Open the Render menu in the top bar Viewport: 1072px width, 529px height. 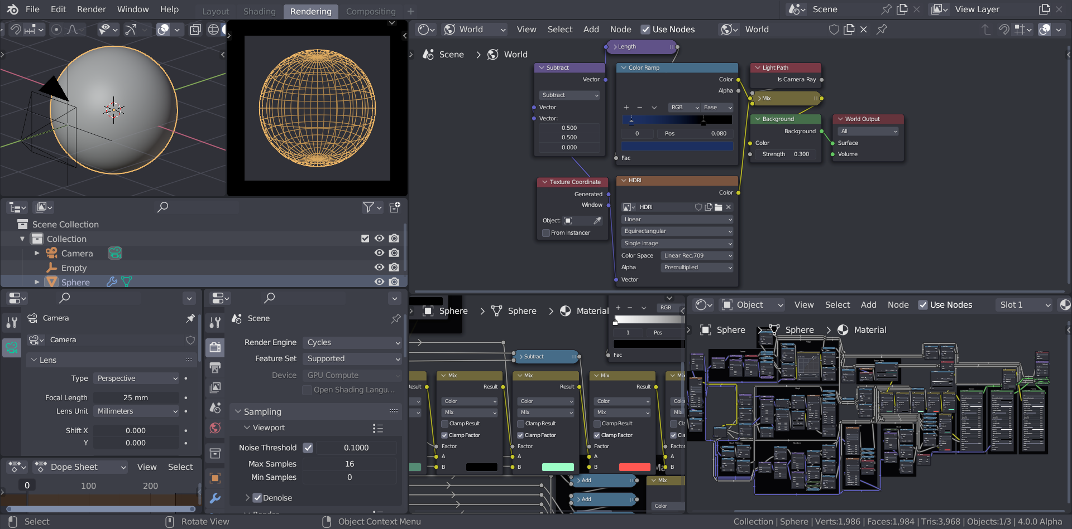91,9
